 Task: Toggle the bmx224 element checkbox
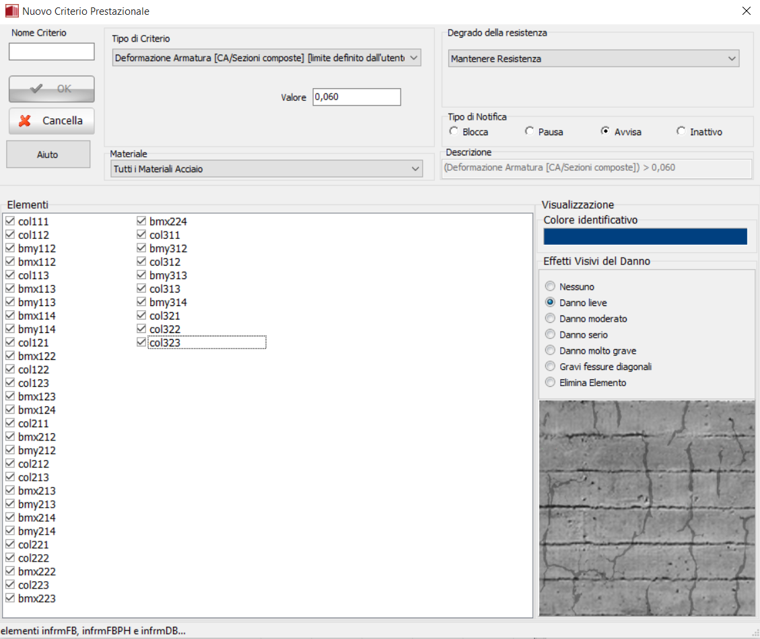pos(141,221)
